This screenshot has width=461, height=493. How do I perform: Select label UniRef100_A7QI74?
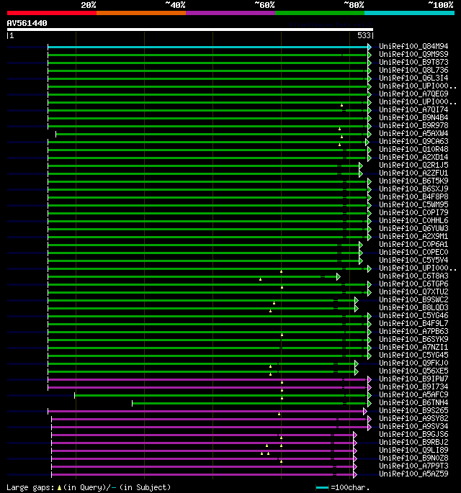pos(413,109)
